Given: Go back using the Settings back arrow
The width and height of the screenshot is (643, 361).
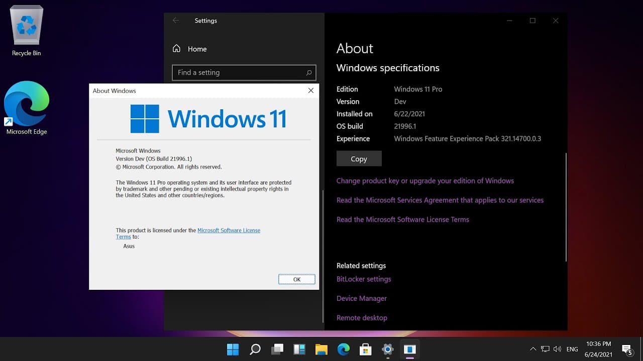Looking at the screenshot, I should pos(176,21).
